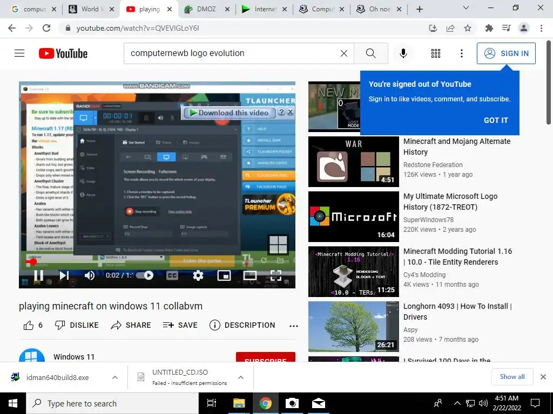
Task: Switch to the Oh noes tab
Action: pos(380,9)
